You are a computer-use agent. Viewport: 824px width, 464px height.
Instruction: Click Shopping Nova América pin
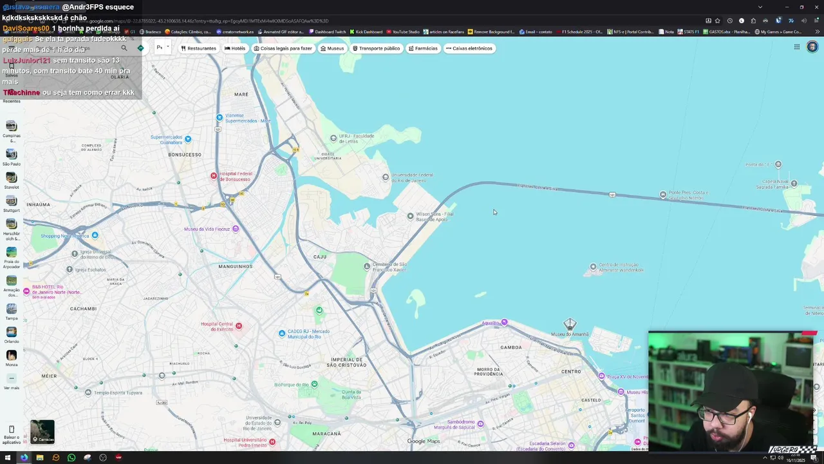[95, 235]
